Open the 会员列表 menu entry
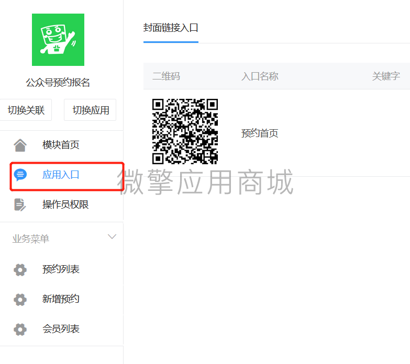The height and width of the screenshot is (364, 410). pyautogui.click(x=62, y=329)
